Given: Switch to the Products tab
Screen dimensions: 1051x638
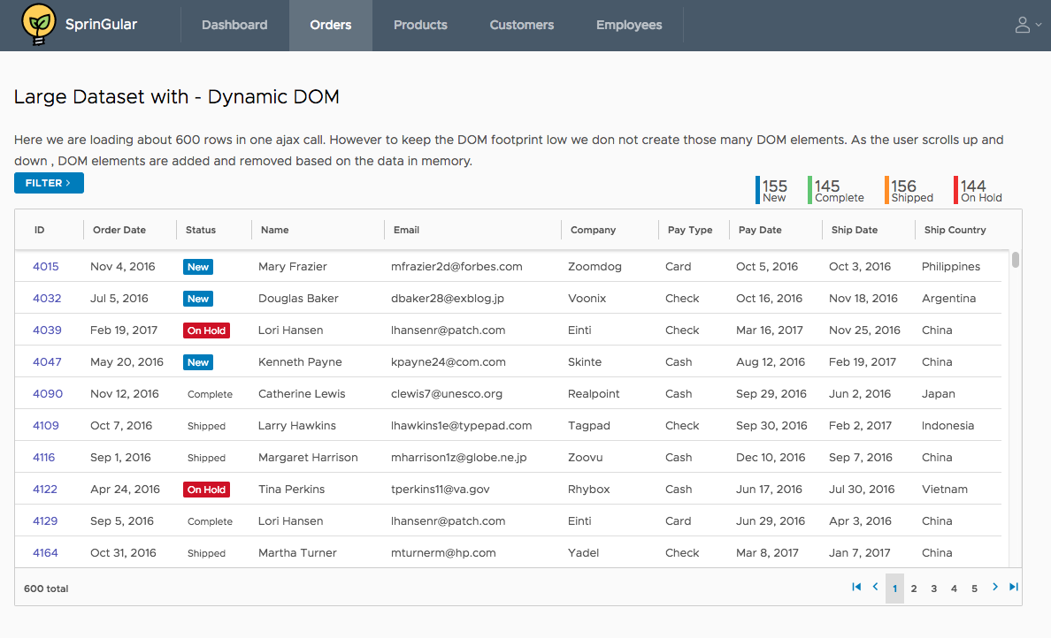Looking at the screenshot, I should coord(420,25).
